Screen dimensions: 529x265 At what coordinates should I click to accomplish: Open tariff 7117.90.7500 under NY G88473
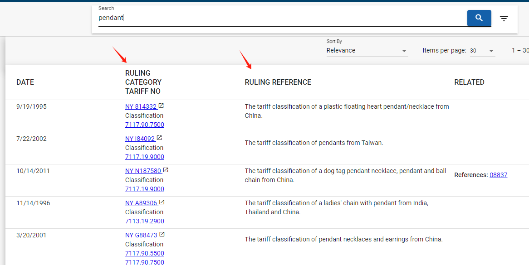point(145,262)
